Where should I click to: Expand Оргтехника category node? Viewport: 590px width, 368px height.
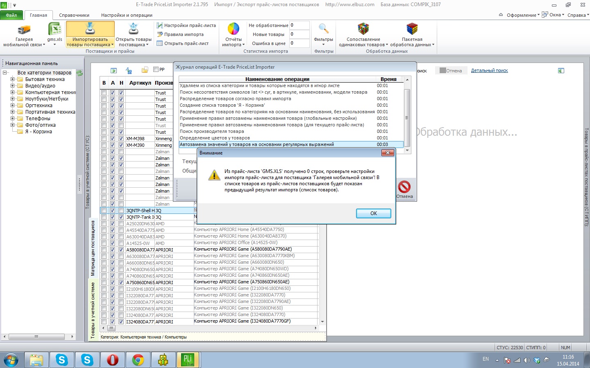(12, 105)
